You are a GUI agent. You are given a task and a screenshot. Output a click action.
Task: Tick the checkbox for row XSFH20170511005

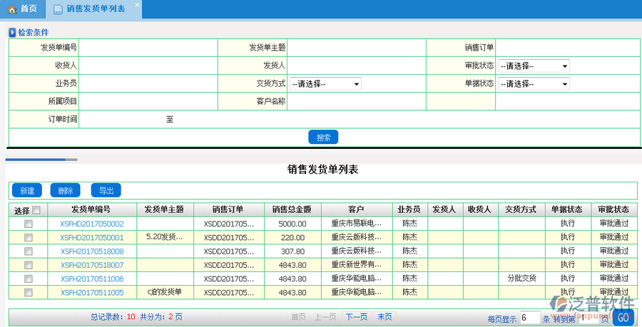[29, 292]
